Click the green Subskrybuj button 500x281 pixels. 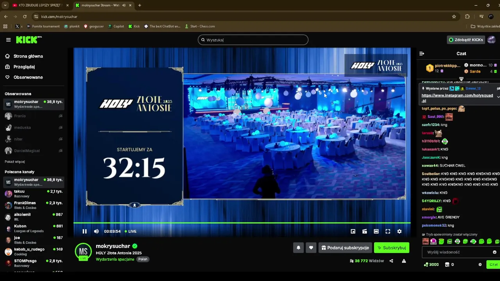pyautogui.click(x=391, y=248)
